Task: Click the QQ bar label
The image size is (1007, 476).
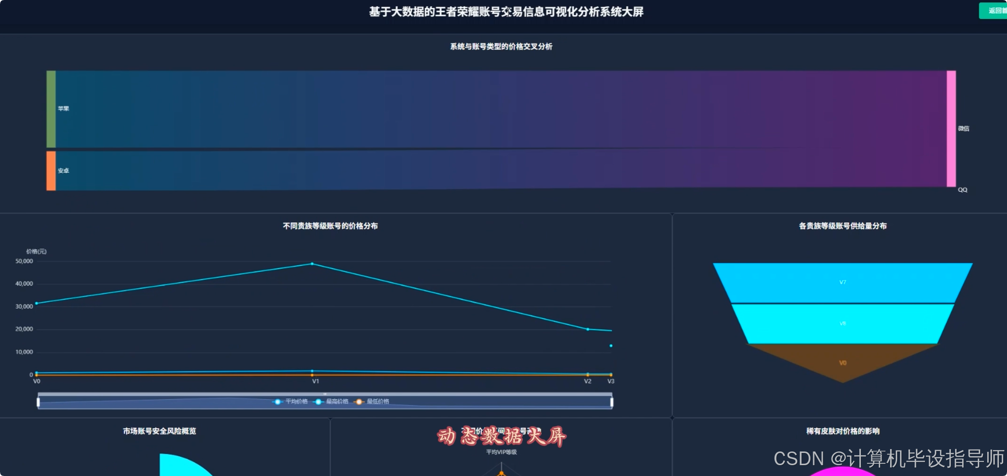Action: point(963,189)
